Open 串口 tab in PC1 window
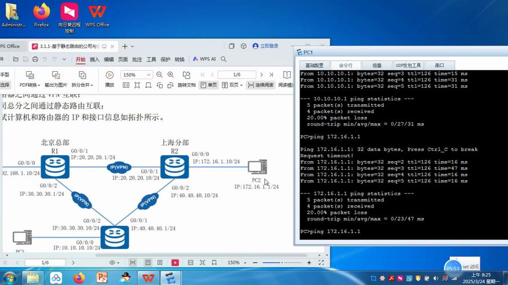508x285 pixels. [x=440, y=65]
